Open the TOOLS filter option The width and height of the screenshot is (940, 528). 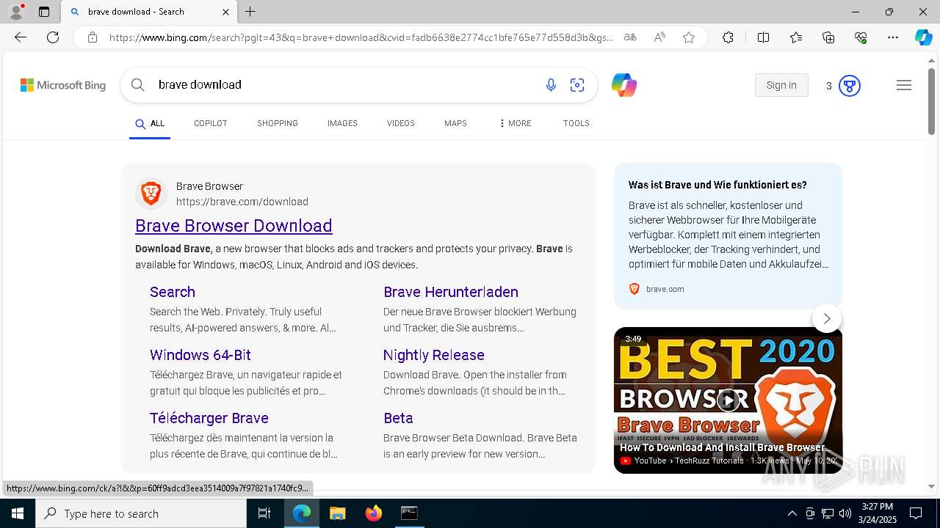(576, 123)
